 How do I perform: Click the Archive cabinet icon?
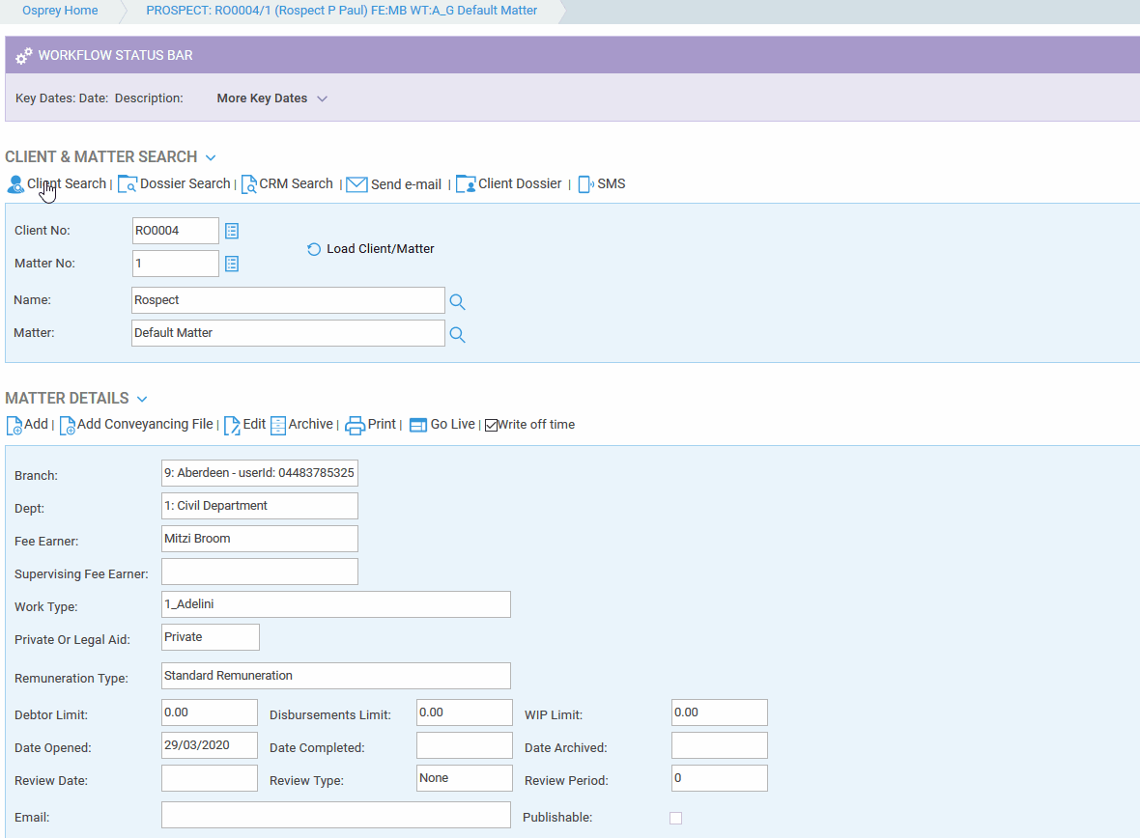click(277, 425)
